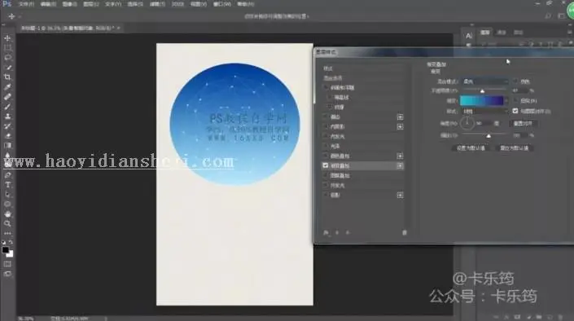Select the Rectangular Marquee tool
The width and height of the screenshot is (574, 321).
pos(7,48)
